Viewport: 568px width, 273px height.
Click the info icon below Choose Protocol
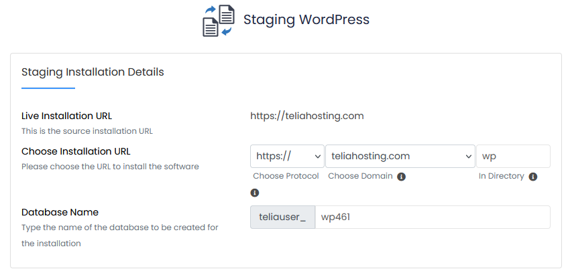pyautogui.click(x=255, y=193)
